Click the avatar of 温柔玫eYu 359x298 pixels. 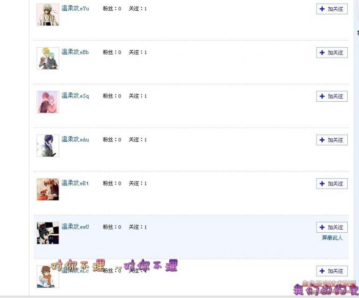pyautogui.click(x=48, y=15)
